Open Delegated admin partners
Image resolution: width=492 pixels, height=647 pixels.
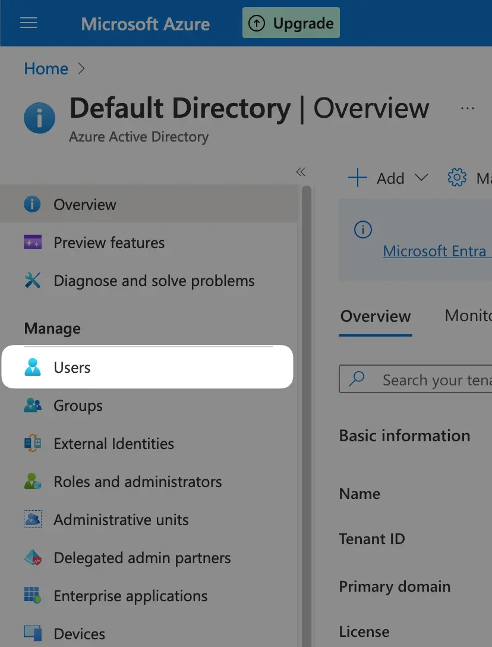(142, 557)
